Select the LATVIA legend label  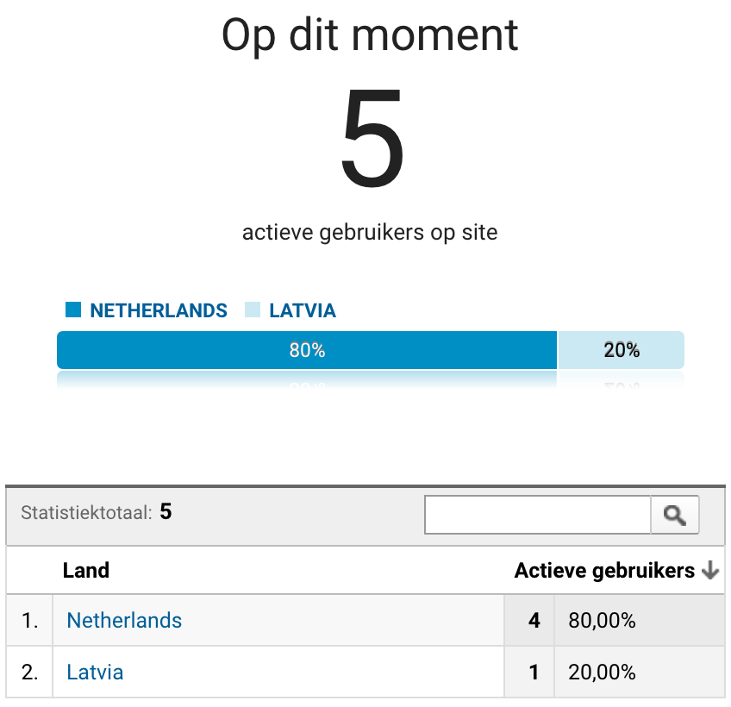click(303, 310)
